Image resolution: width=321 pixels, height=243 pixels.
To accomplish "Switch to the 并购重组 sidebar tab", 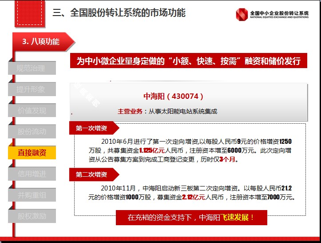I will 32,195.
